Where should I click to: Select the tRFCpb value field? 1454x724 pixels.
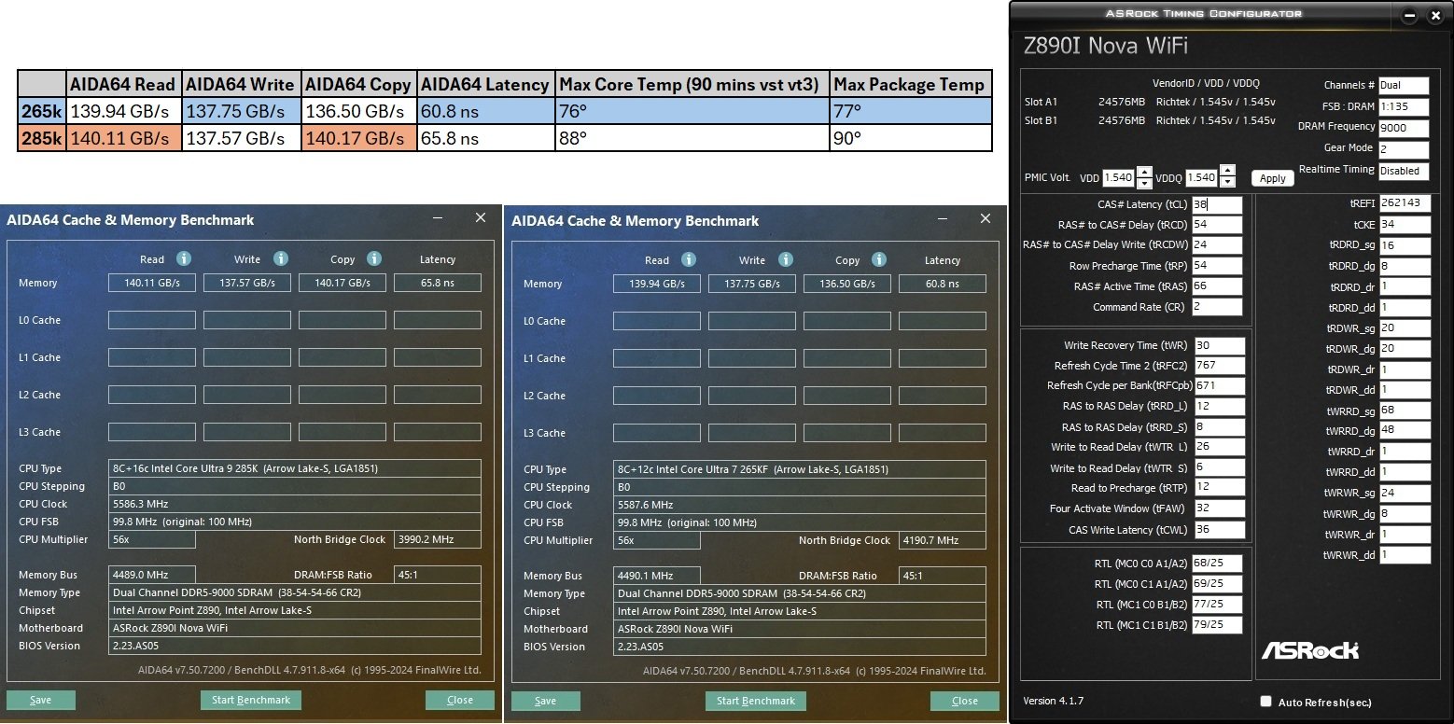(1220, 385)
